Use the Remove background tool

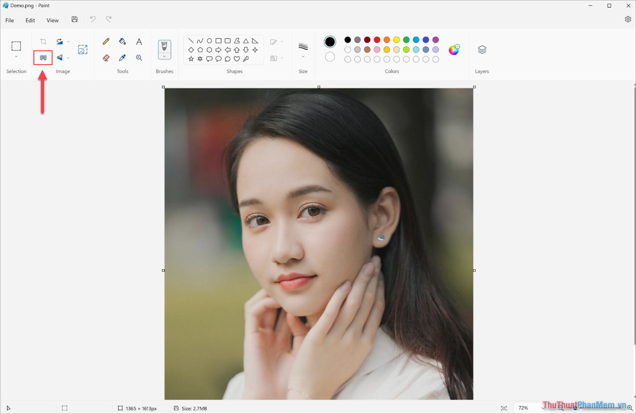(x=43, y=58)
